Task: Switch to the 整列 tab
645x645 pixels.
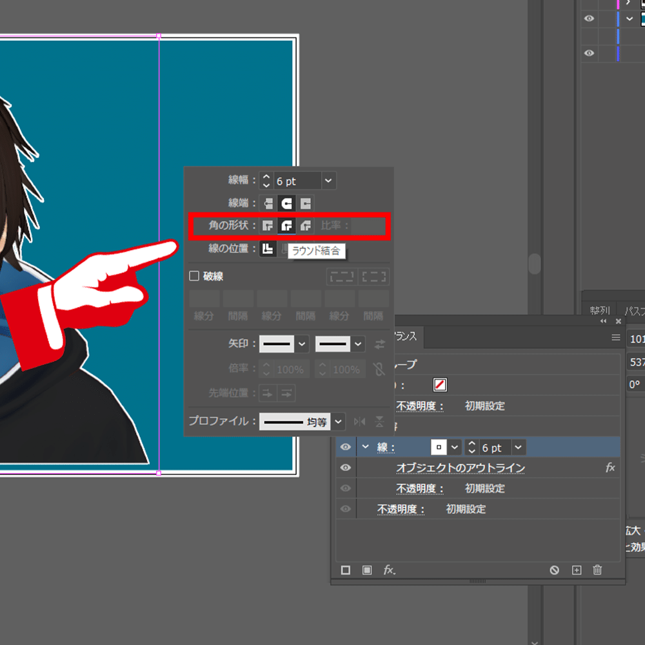Action: coord(600,311)
